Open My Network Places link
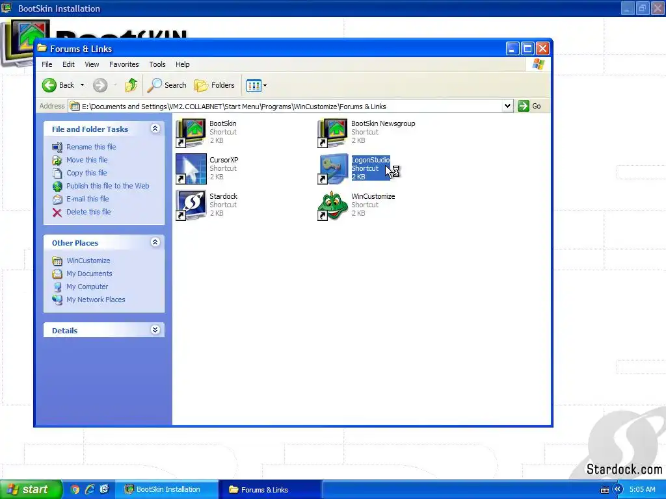The width and height of the screenshot is (666, 499). (96, 300)
